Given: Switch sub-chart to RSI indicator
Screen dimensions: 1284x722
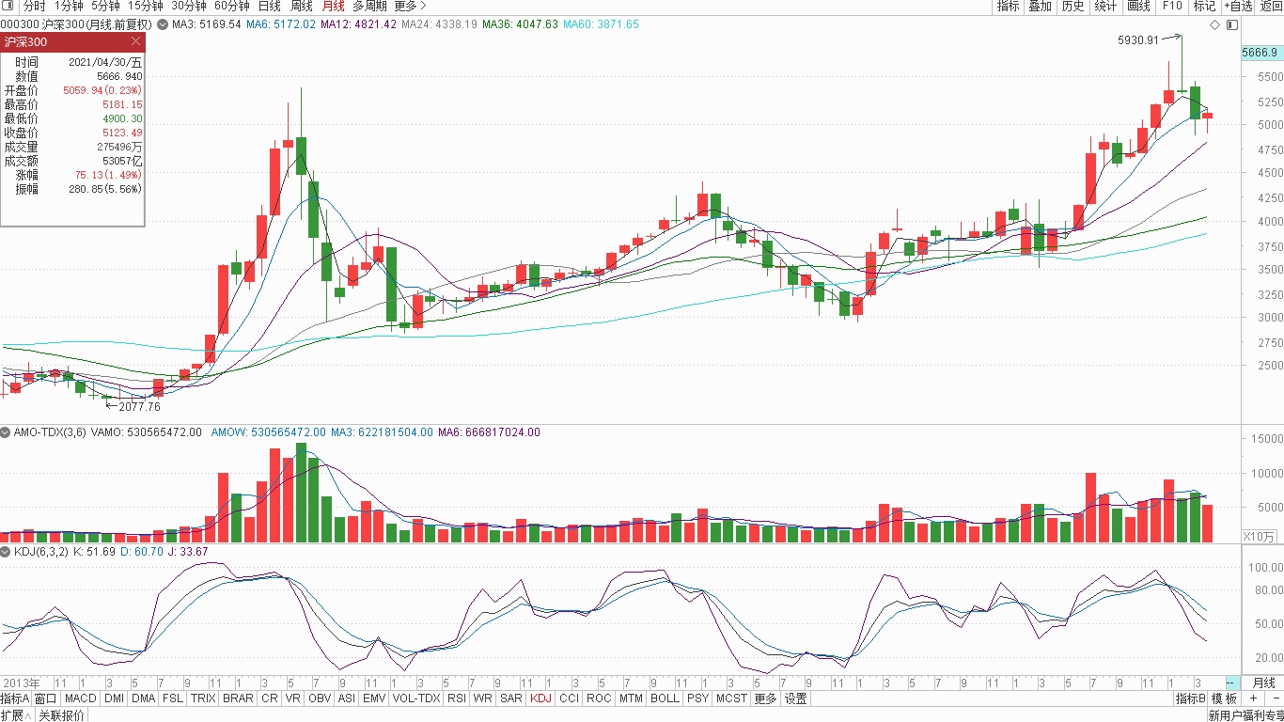Looking at the screenshot, I should [x=457, y=698].
